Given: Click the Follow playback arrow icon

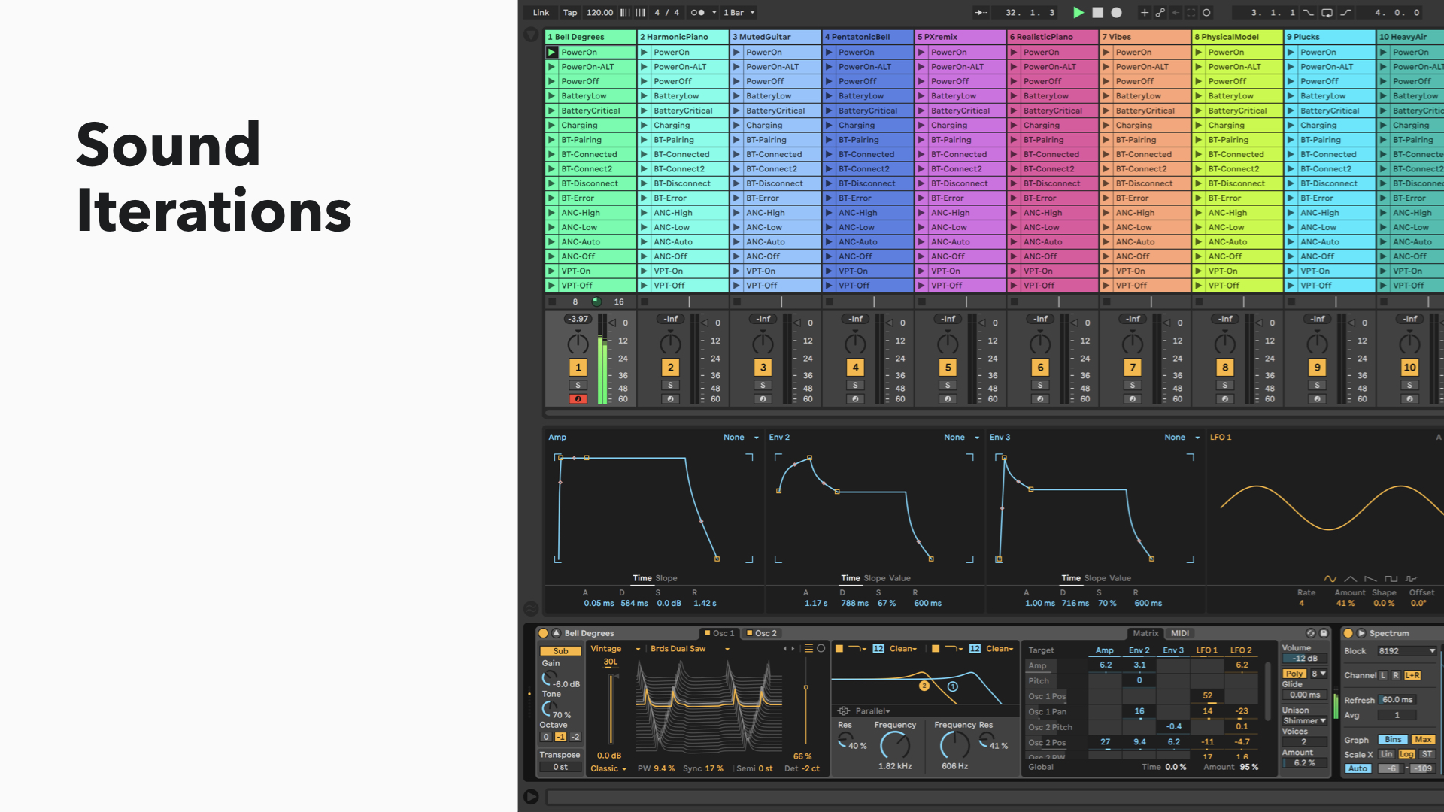Looking at the screenshot, I should tap(980, 13).
